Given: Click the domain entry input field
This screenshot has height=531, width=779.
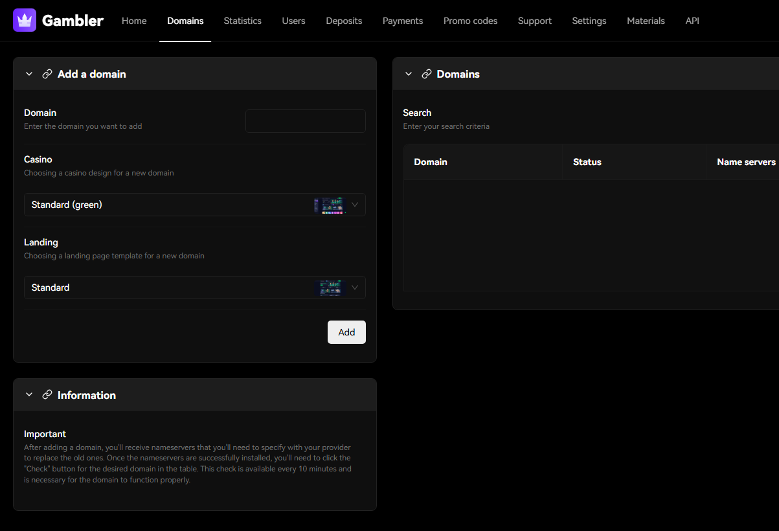Looking at the screenshot, I should pos(305,120).
